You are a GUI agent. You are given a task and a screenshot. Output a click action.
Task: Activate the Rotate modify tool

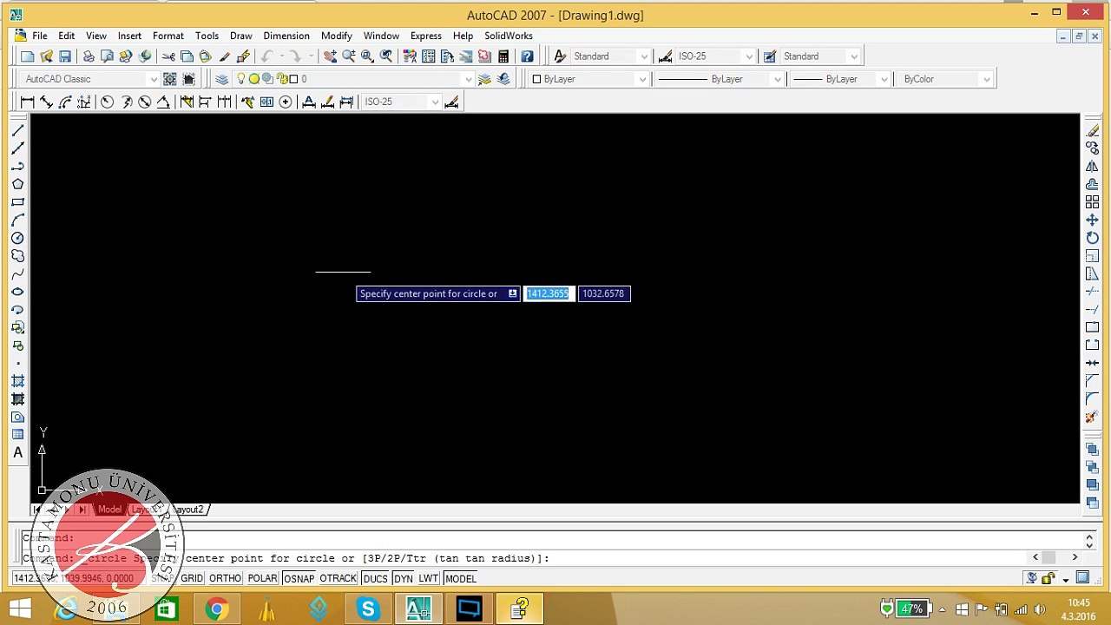pos(1092,238)
